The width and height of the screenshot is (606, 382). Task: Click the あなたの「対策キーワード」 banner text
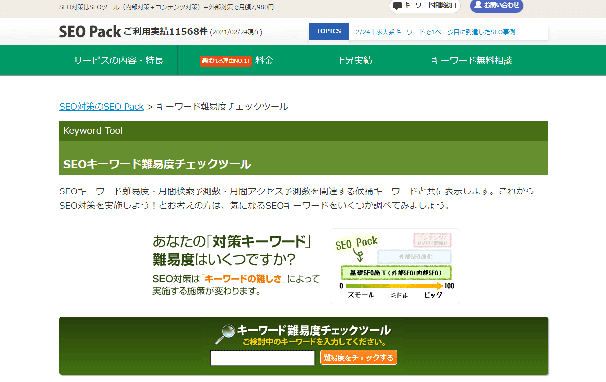[232, 242]
